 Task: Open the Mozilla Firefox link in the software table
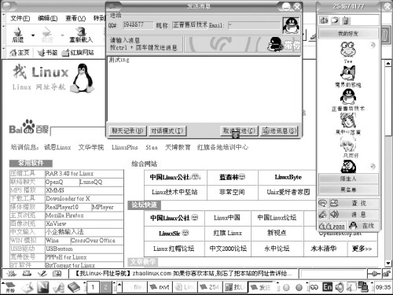[x=64, y=216]
